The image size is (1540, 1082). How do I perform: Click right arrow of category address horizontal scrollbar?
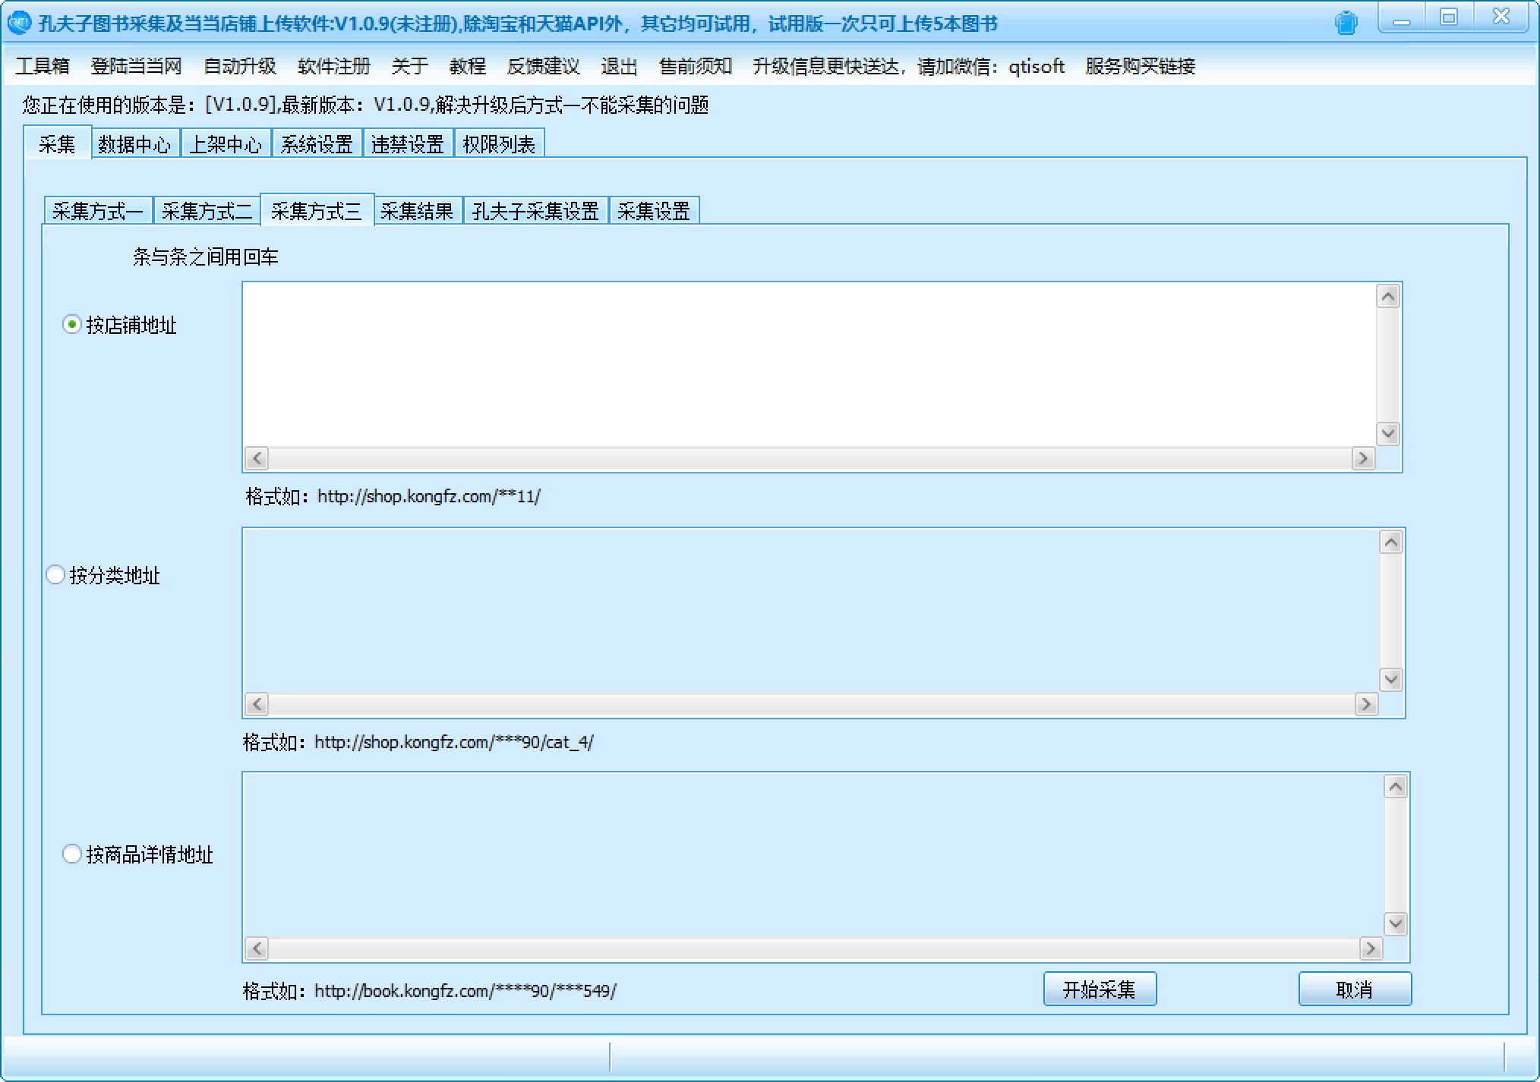pyautogui.click(x=1366, y=704)
